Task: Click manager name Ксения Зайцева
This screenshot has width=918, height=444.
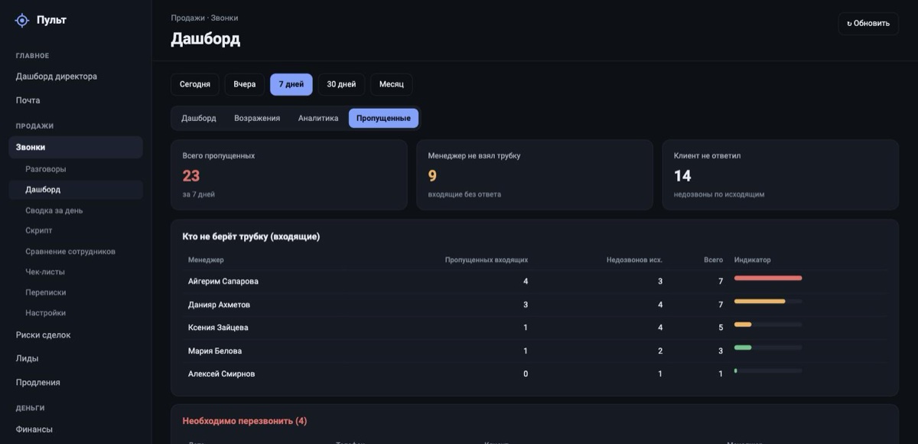Action: [x=218, y=328]
